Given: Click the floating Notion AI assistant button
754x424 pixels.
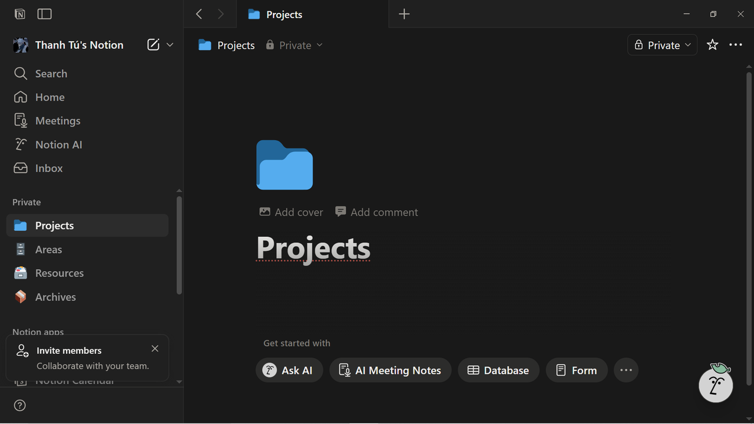Looking at the screenshot, I should point(715,385).
